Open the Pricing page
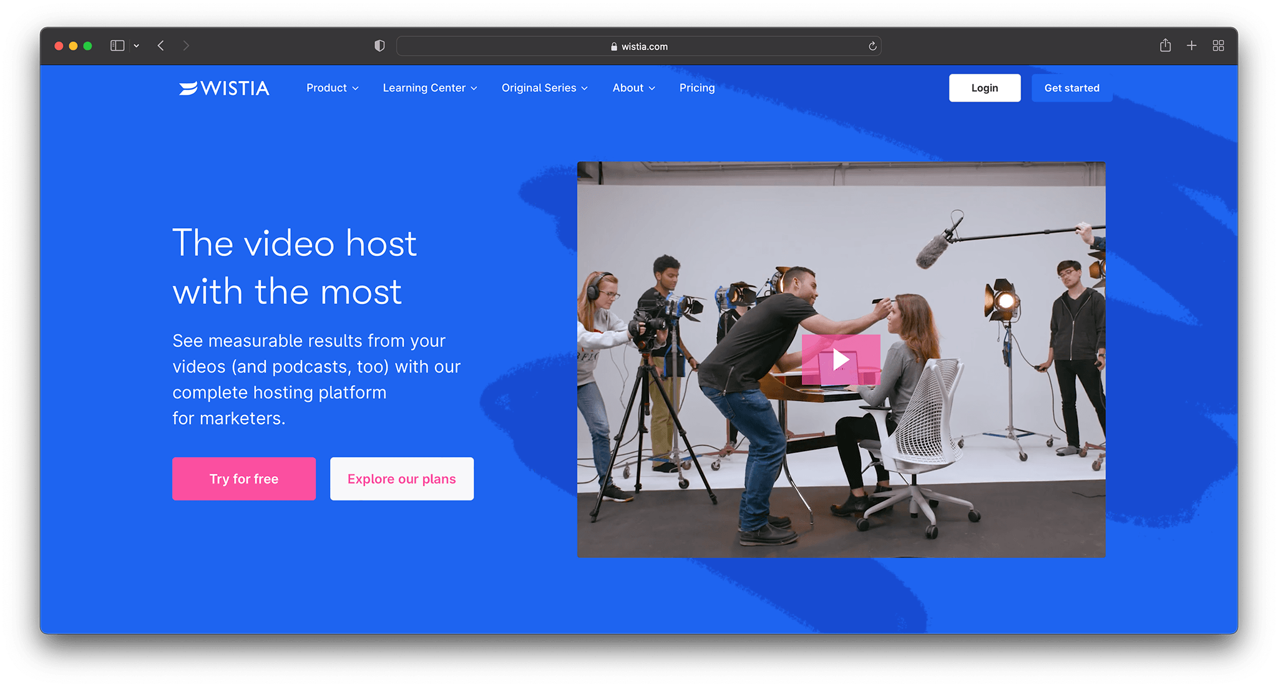This screenshot has height=687, width=1278. (x=696, y=88)
